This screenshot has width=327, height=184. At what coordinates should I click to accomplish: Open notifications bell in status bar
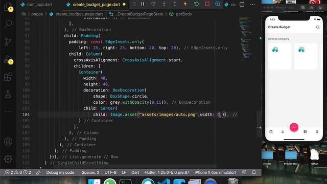point(254,172)
